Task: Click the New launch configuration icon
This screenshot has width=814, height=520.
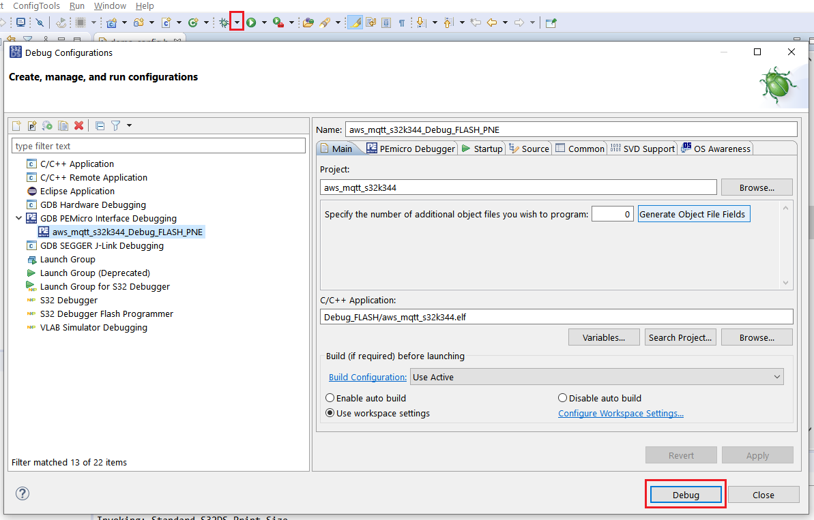Action: (x=17, y=125)
